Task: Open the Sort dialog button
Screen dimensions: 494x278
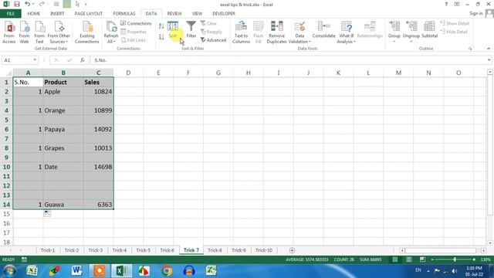Action: pos(173,30)
